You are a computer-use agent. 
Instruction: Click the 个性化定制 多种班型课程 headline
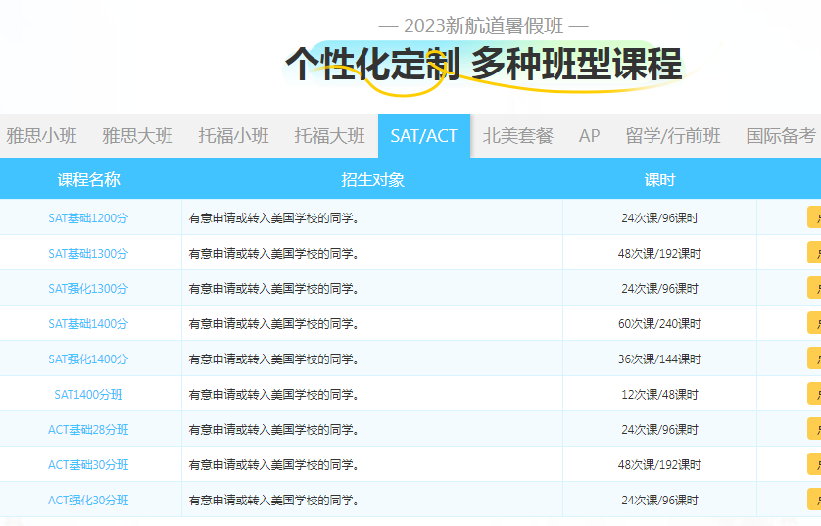[x=484, y=64]
